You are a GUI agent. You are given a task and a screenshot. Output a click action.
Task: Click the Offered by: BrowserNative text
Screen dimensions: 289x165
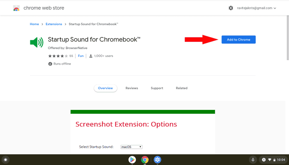pyautogui.click(x=68, y=48)
